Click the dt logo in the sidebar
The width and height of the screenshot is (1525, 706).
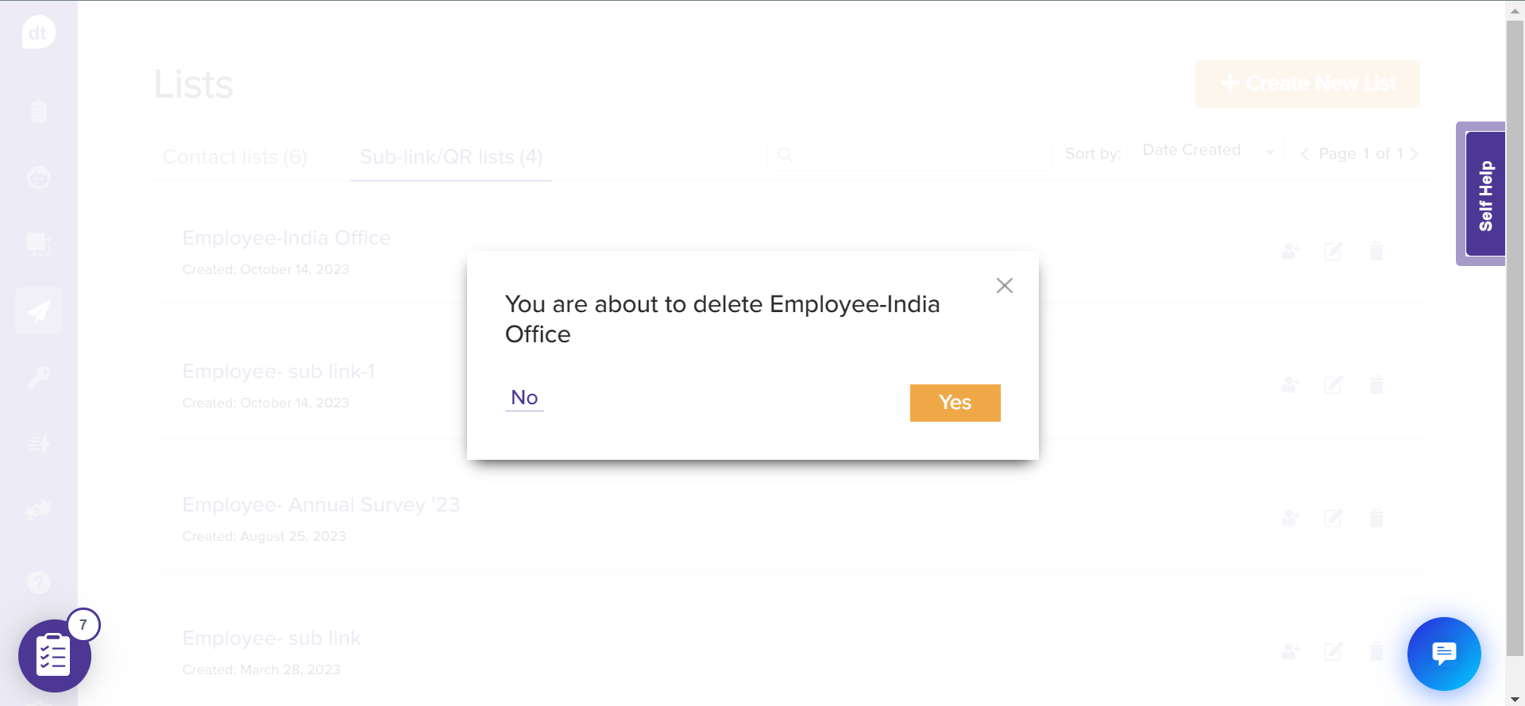(x=38, y=33)
